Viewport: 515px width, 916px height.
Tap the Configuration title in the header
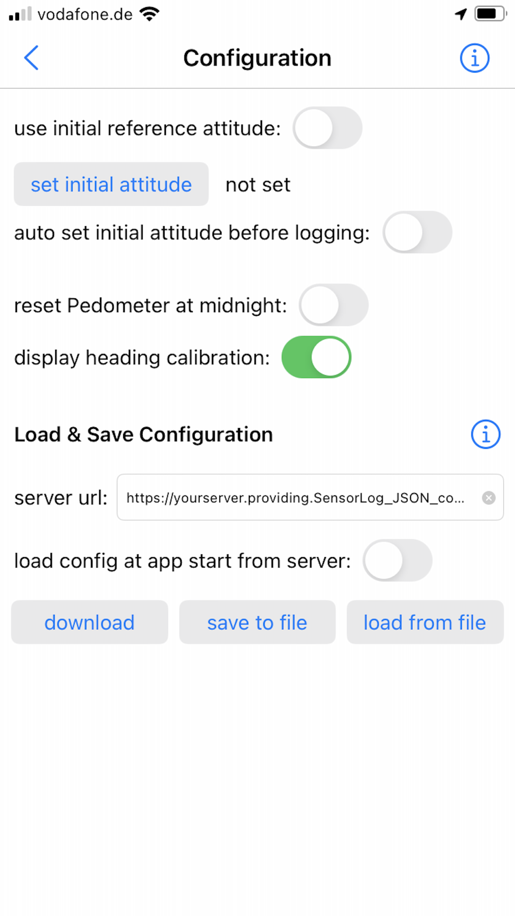257,58
